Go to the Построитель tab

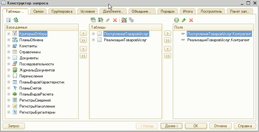pos(211,11)
